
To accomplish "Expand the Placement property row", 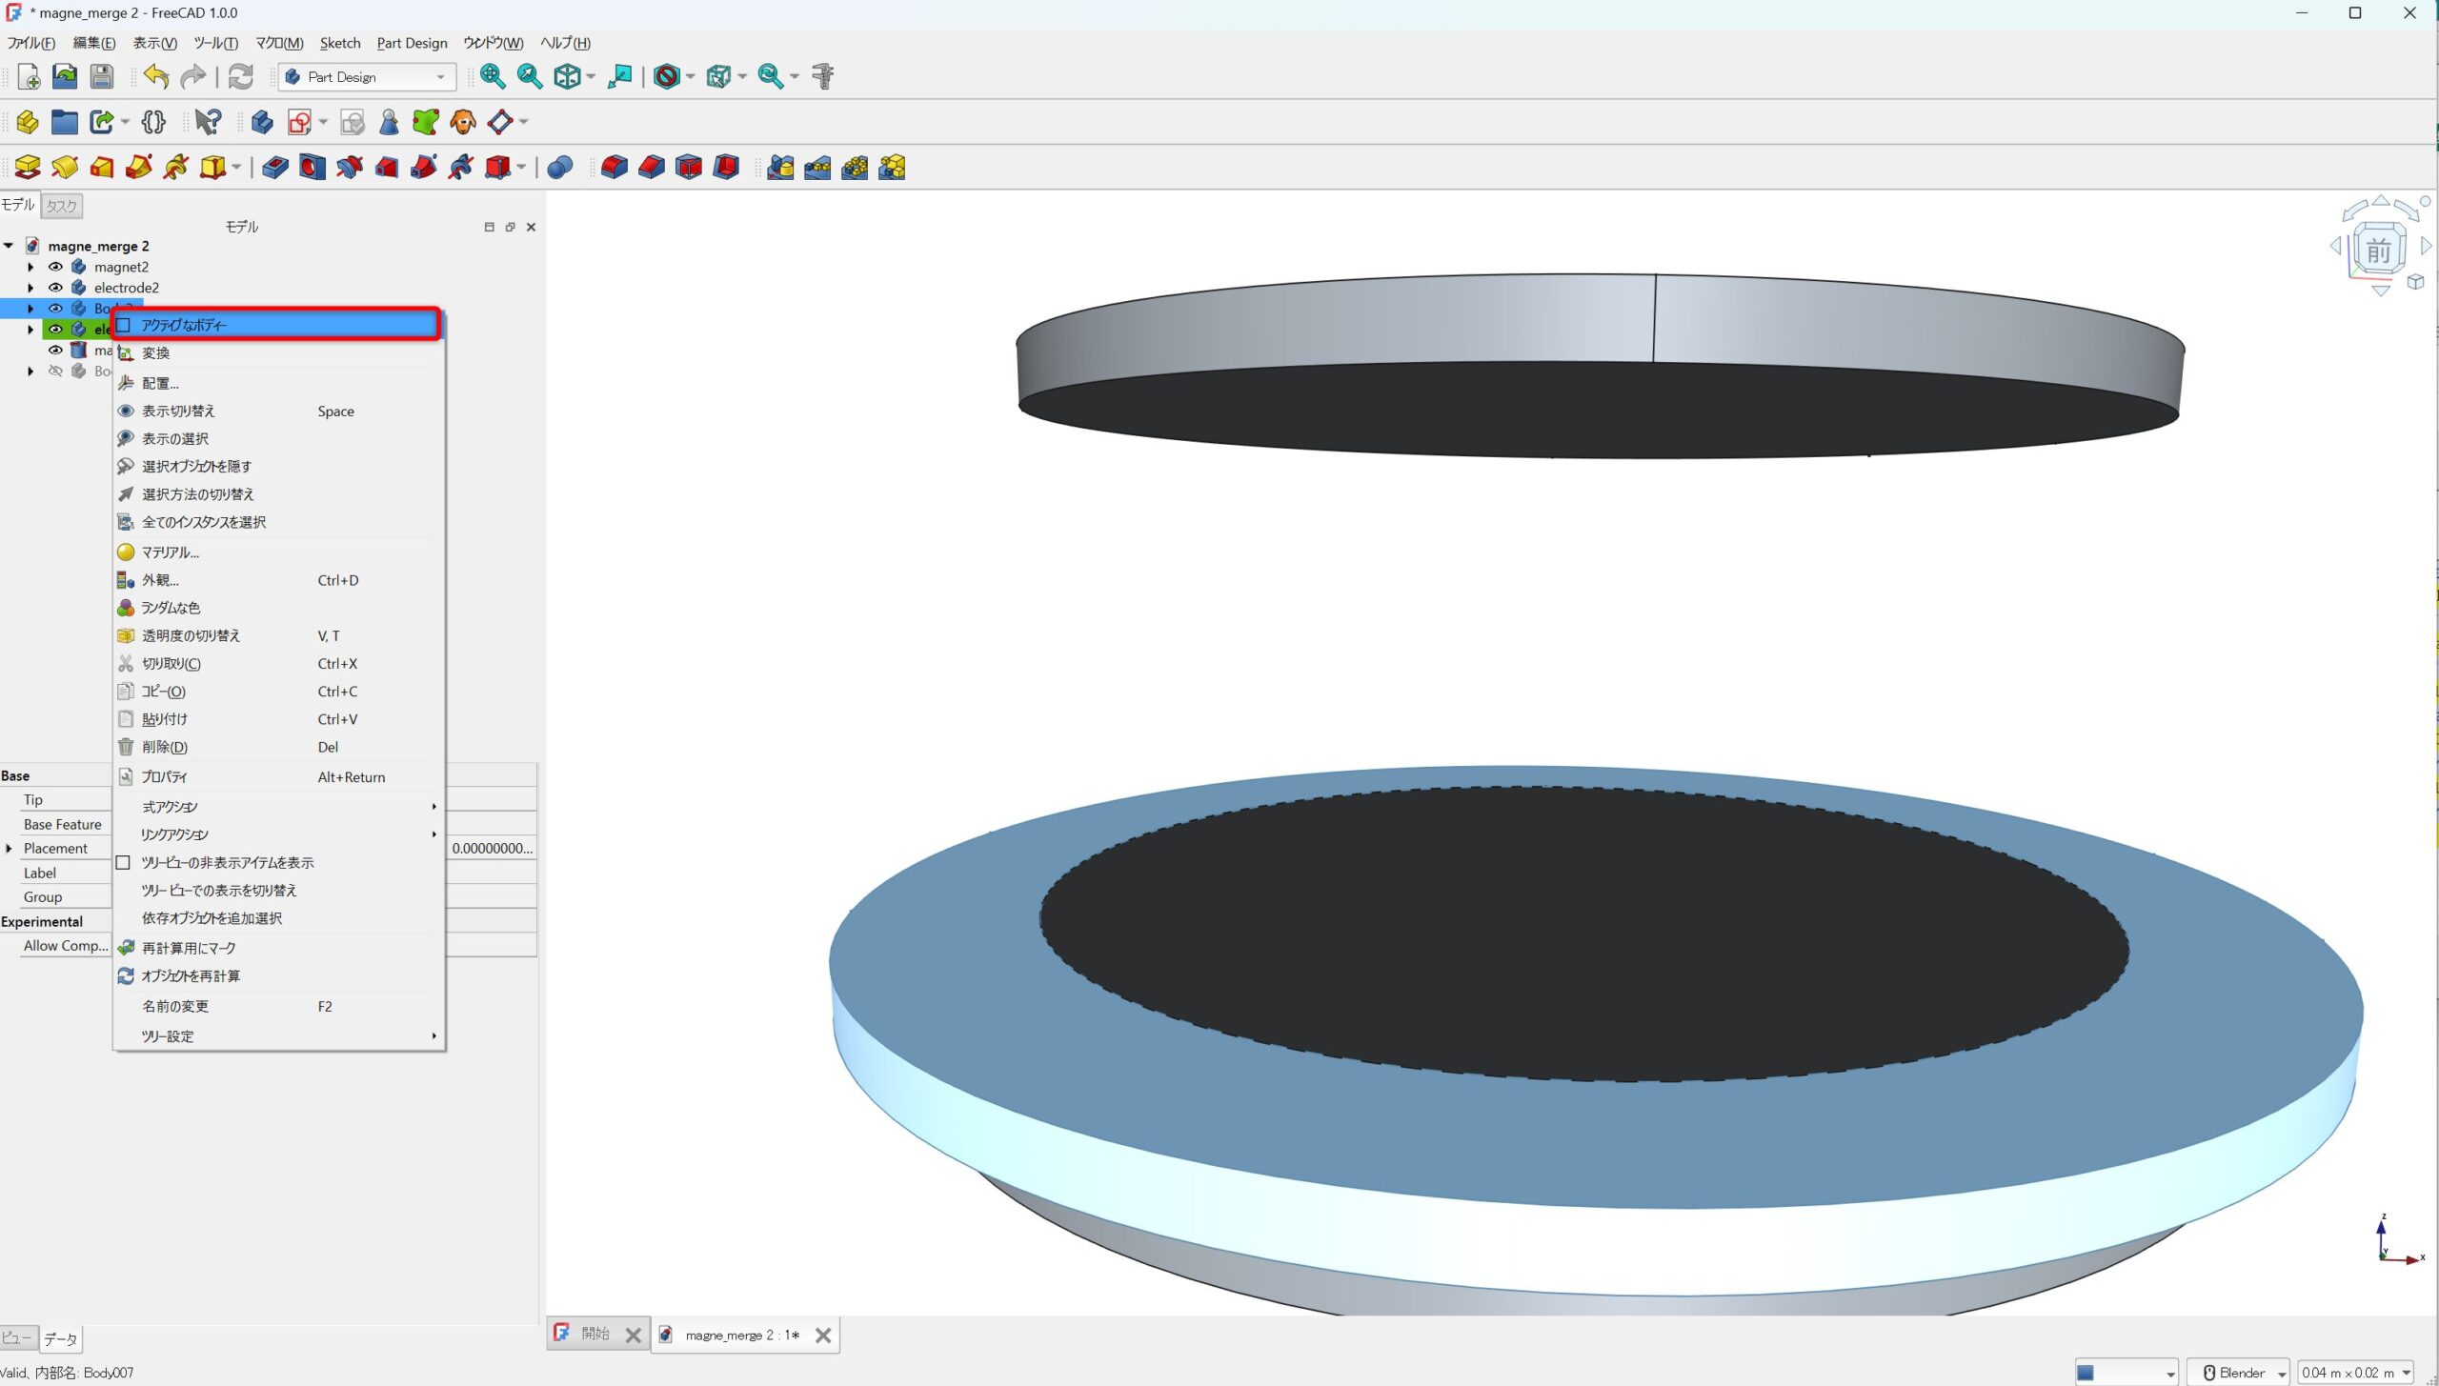I will 10,849.
